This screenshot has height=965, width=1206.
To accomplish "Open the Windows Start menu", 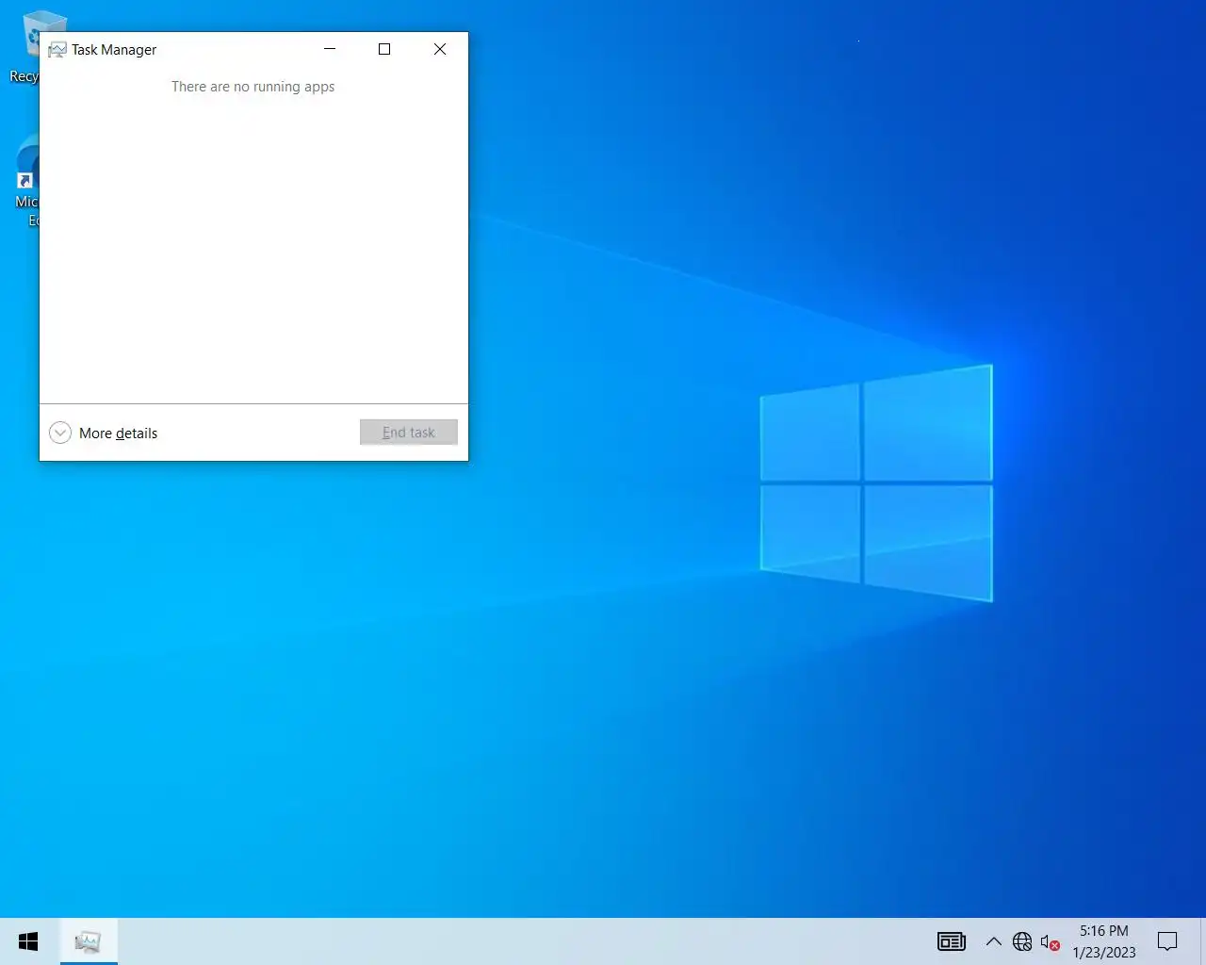I will coord(28,941).
